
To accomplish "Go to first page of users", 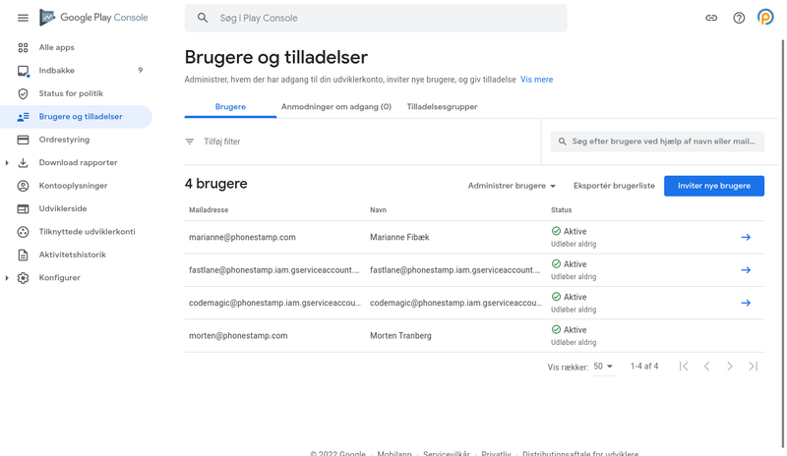I will coord(684,367).
